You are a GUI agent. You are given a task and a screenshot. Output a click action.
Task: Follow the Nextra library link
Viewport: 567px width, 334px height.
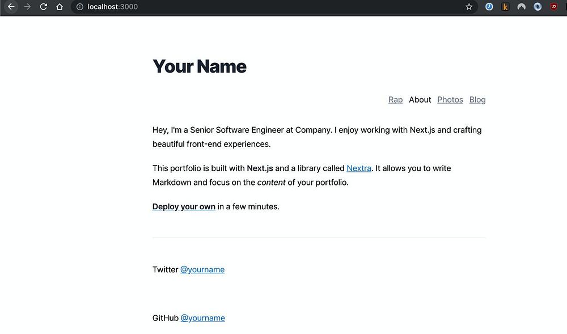(x=359, y=168)
